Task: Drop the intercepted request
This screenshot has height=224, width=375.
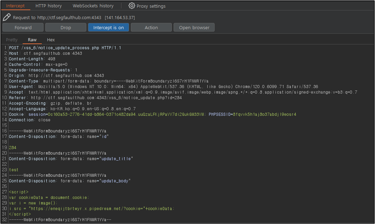Action: point(65,27)
